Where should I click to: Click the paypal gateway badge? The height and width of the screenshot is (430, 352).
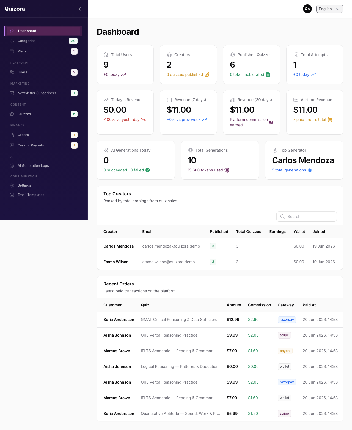coord(285,351)
